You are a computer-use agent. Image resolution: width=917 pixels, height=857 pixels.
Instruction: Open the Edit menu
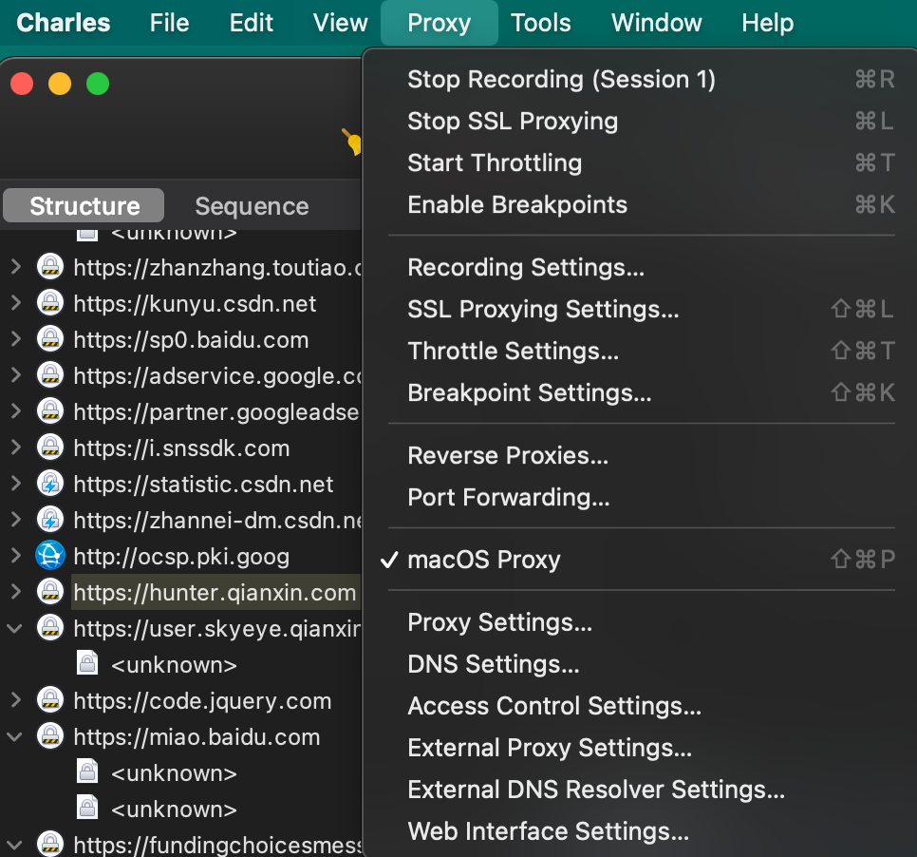pos(251,23)
